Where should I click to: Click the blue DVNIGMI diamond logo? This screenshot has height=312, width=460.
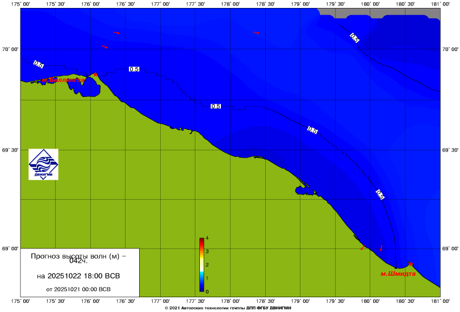[x=44, y=164]
